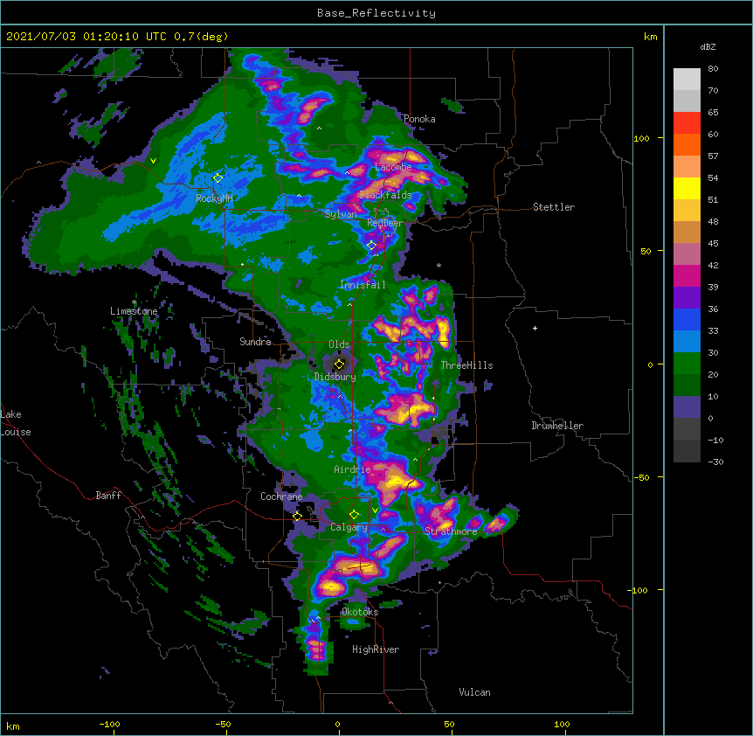Image resolution: width=753 pixels, height=736 pixels.
Task: Click the -30 value on the dBZ scale
Action: [x=715, y=462]
